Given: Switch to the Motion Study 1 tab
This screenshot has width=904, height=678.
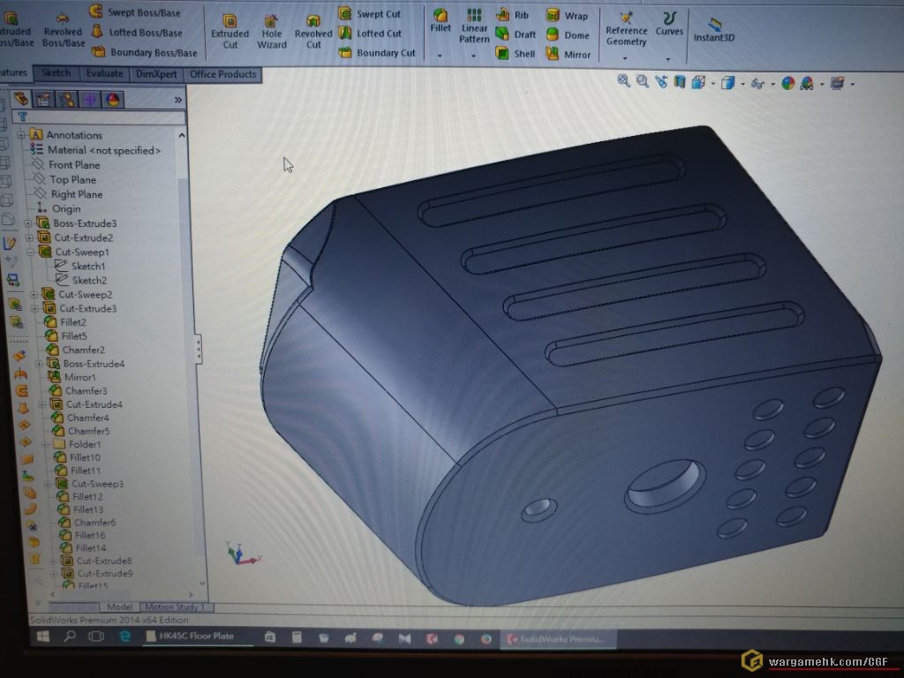Looking at the screenshot, I should [x=173, y=607].
